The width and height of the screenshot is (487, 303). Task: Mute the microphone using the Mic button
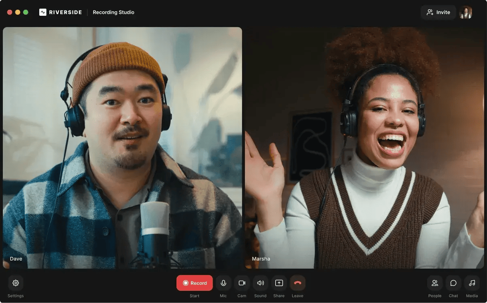coord(223,283)
